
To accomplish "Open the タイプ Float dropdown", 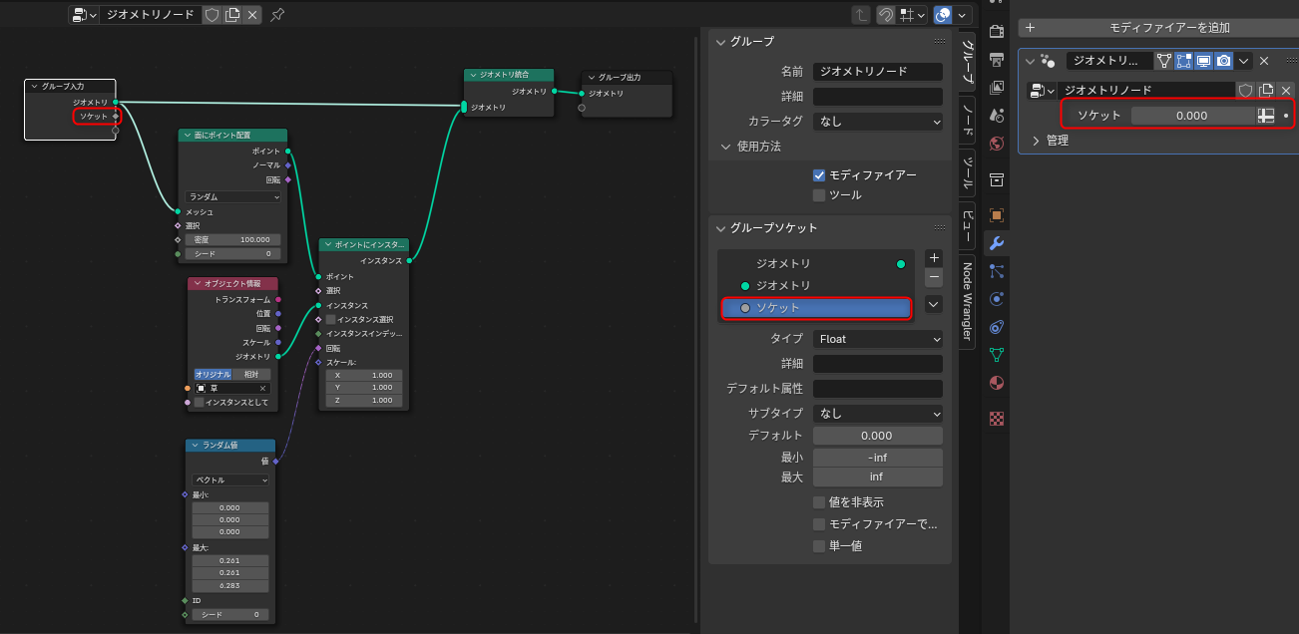I will point(877,339).
